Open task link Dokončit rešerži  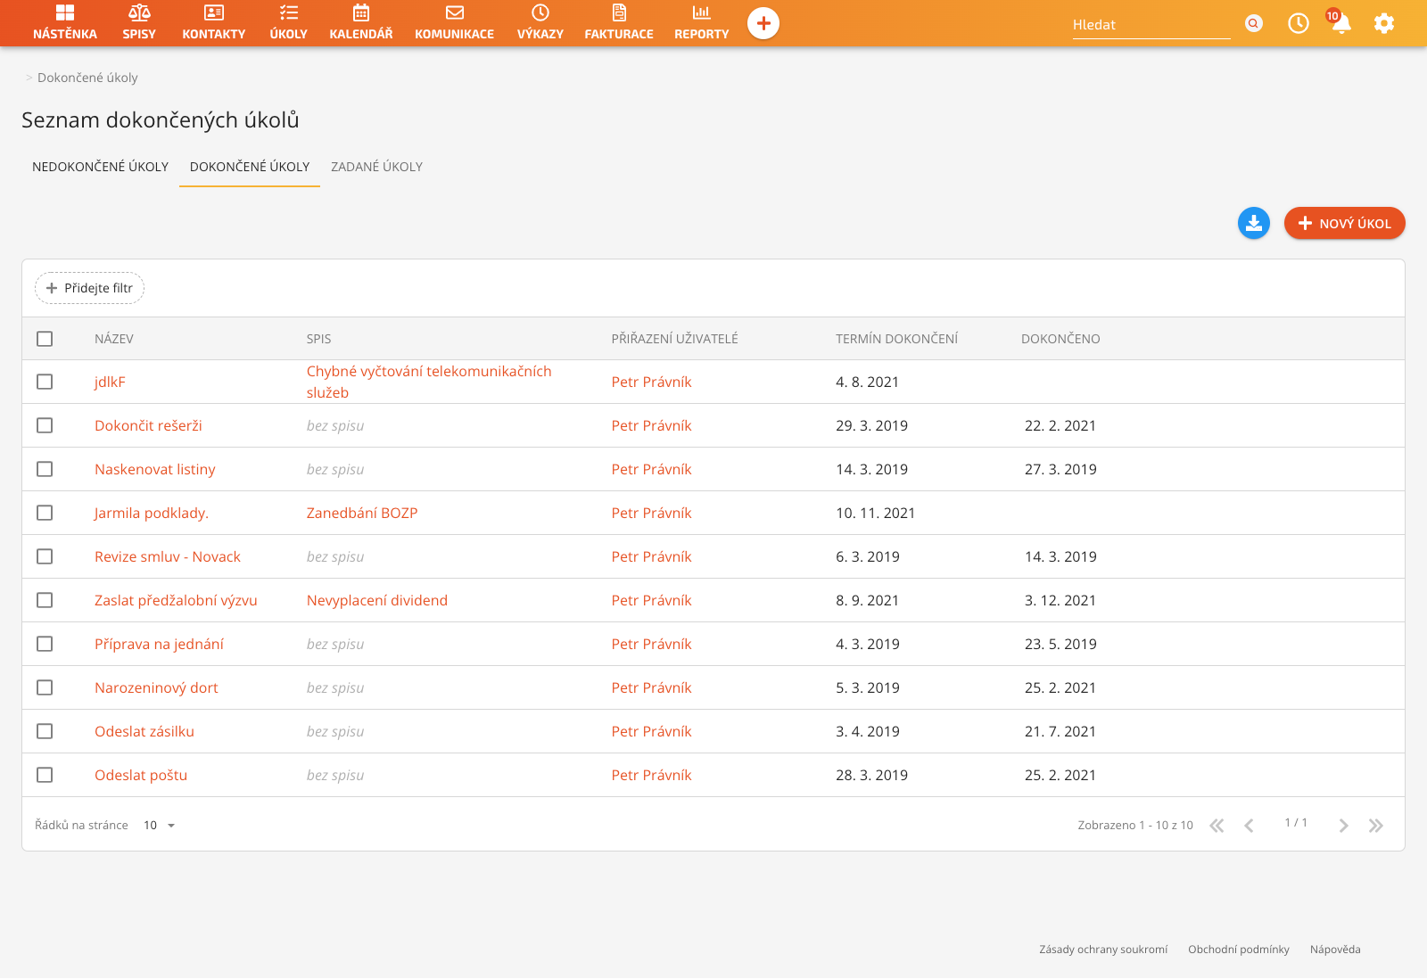pyautogui.click(x=148, y=425)
